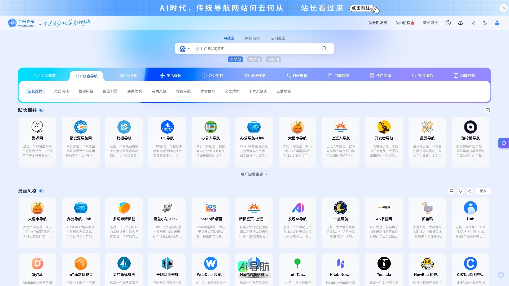
Task: Click the layout view icon beside 站长推荐 heading
Action: click(x=488, y=110)
